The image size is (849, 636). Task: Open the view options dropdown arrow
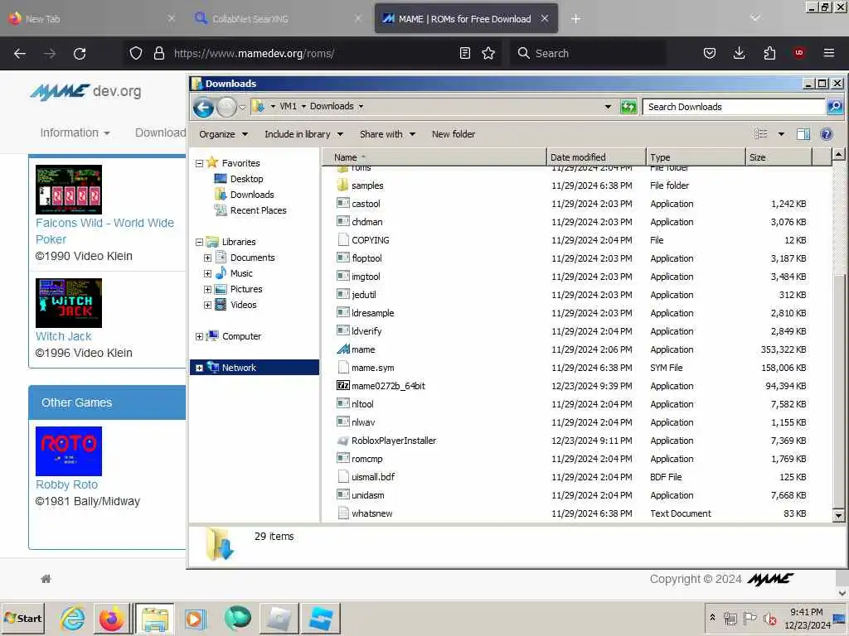click(x=781, y=134)
